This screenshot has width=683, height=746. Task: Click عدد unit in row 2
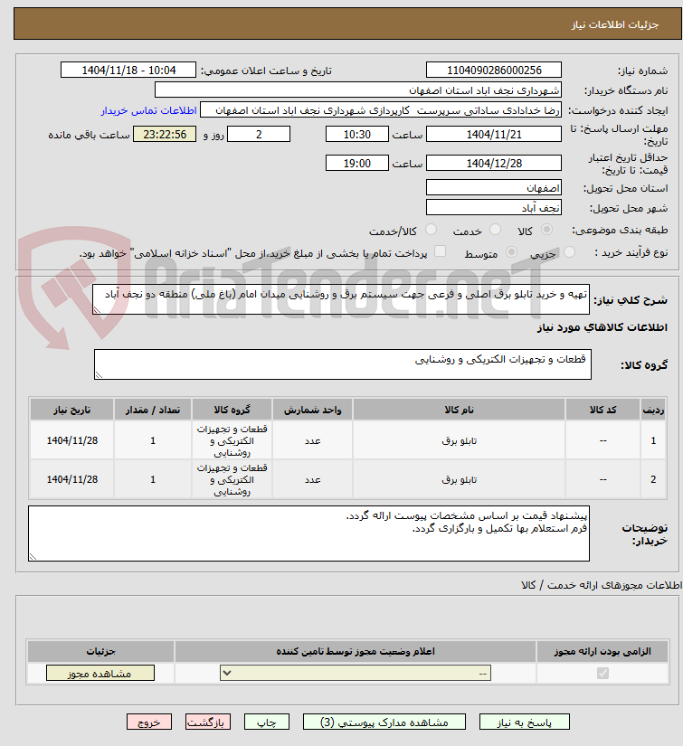pyautogui.click(x=313, y=480)
